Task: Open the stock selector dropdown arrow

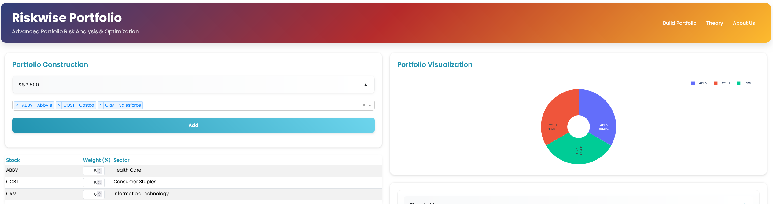Action: pyautogui.click(x=370, y=105)
